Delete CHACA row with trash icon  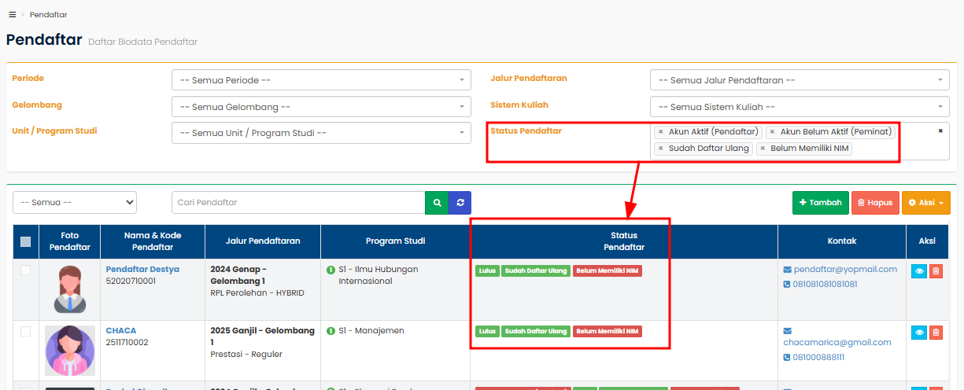[936, 333]
